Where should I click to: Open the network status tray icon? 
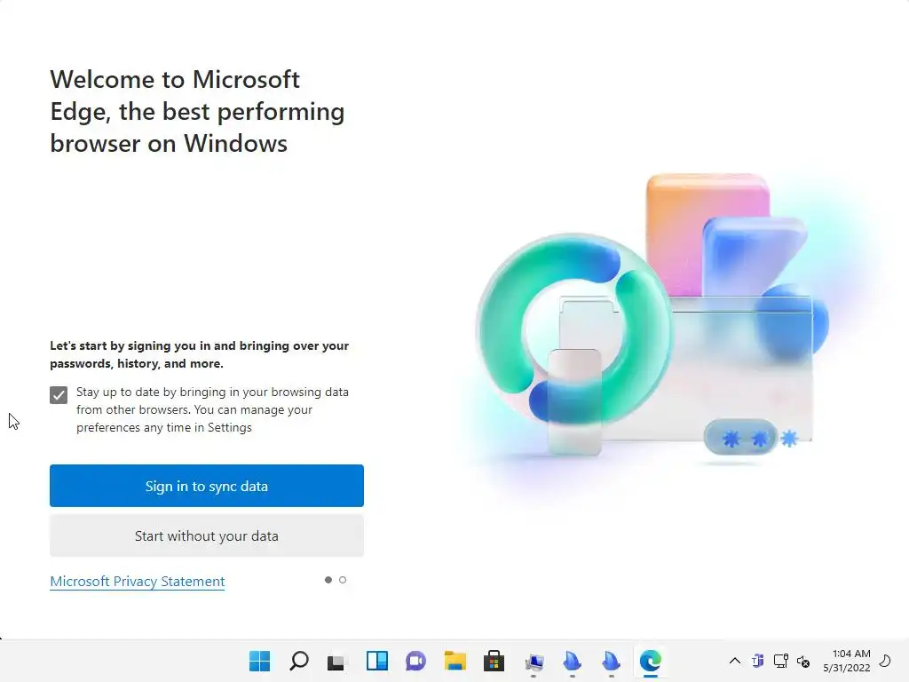[x=781, y=661]
